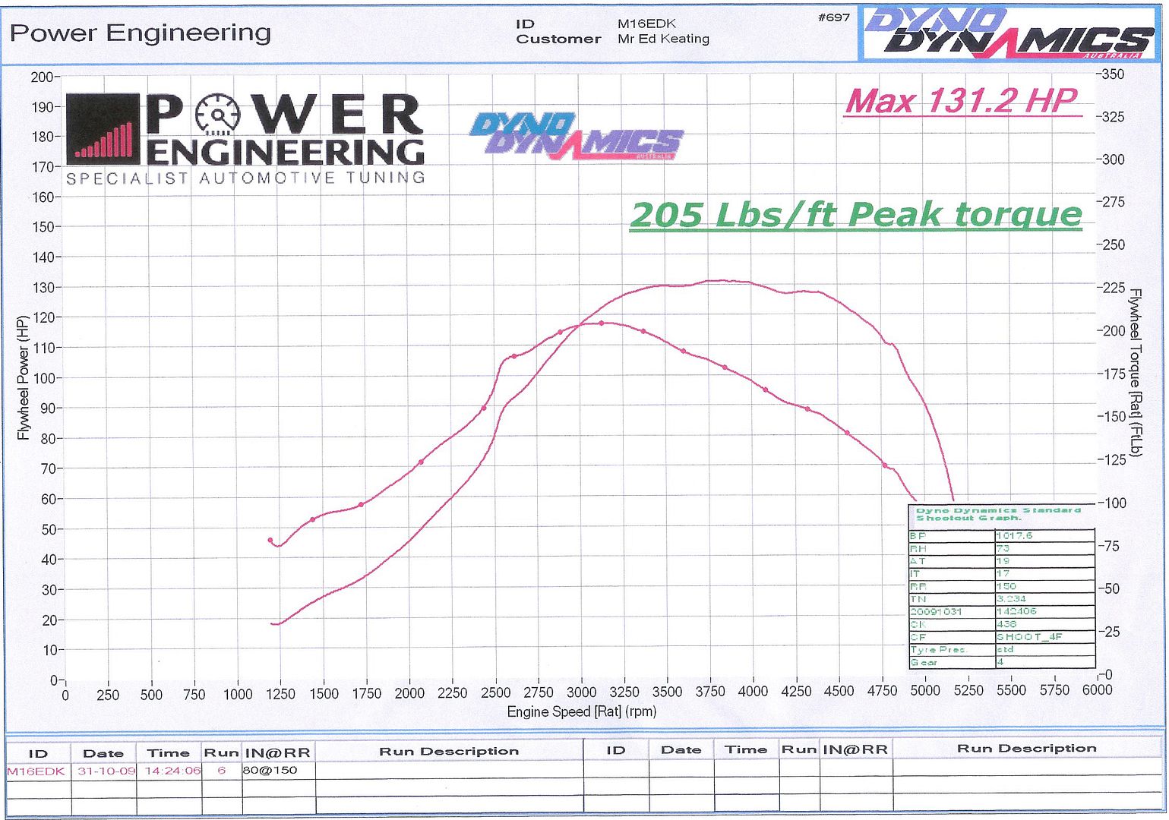
Task: Click the '1250' tick on the engine speed axis
Action: (280, 694)
